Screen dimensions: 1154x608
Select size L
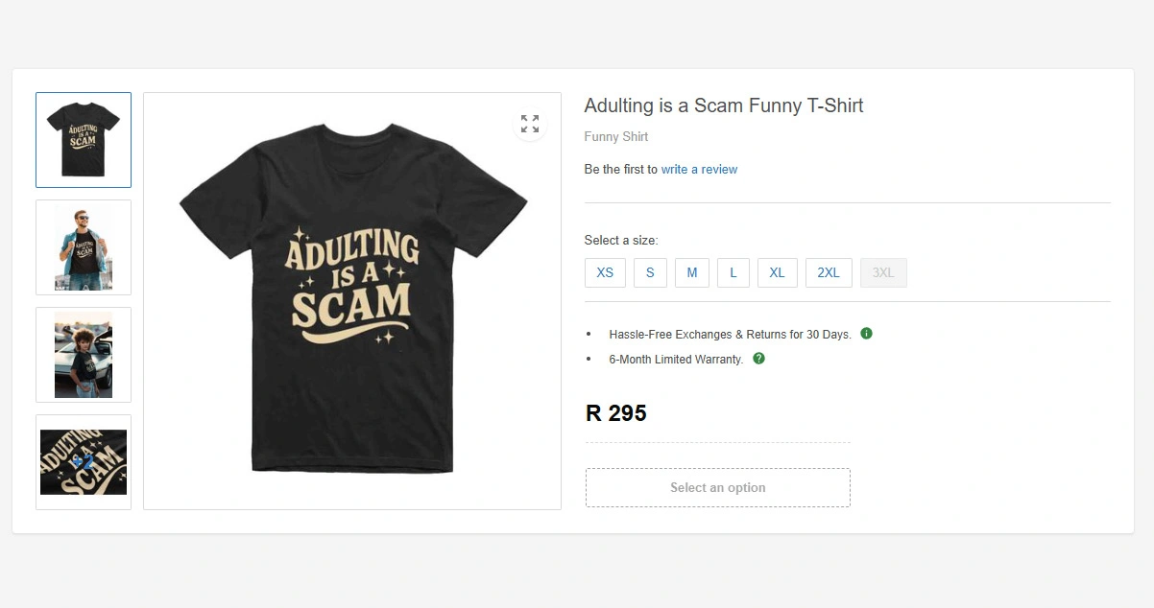[x=733, y=272]
